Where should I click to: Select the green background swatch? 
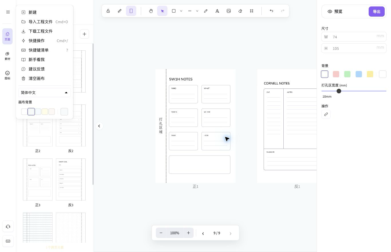[x=347, y=74]
